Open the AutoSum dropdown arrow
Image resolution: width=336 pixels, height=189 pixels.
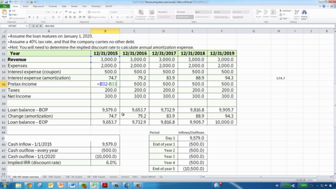pos(292,10)
